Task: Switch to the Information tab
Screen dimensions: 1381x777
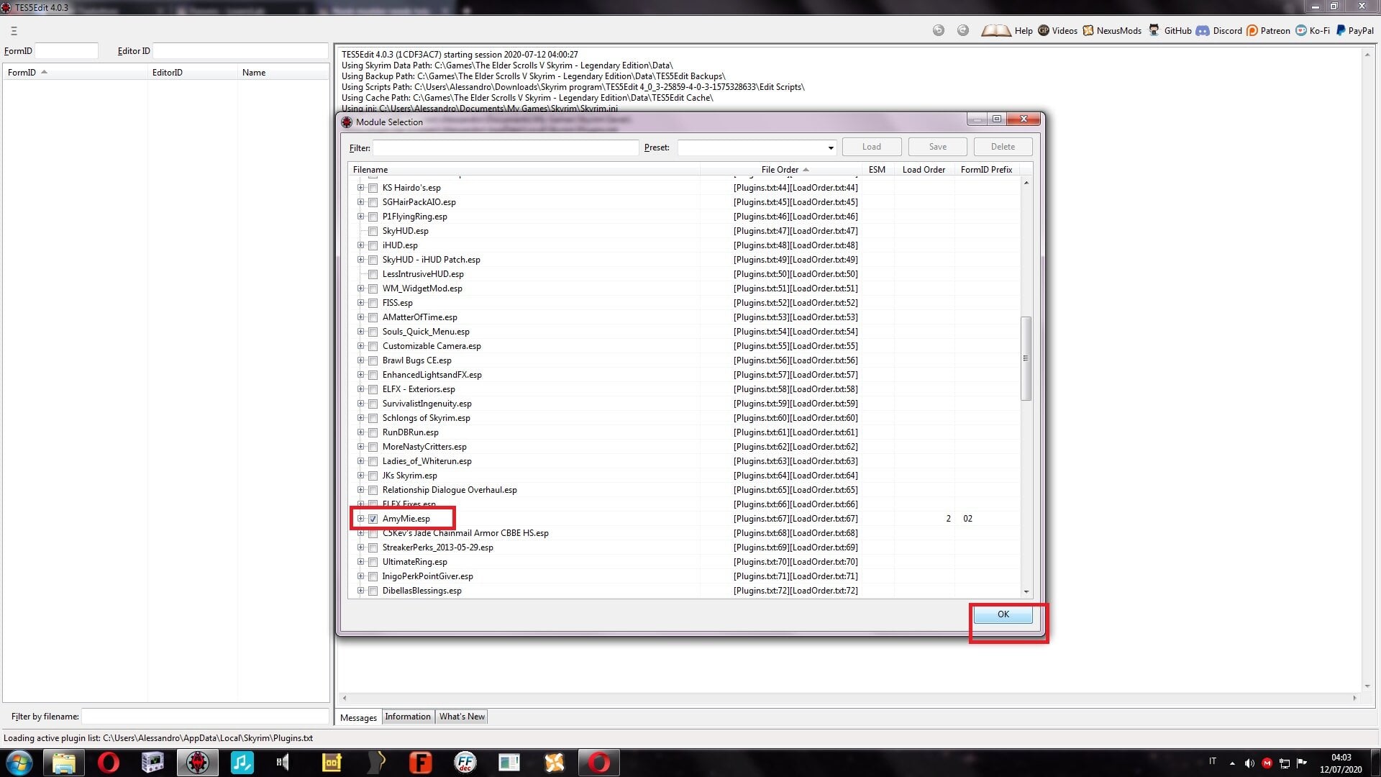Action: (407, 717)
